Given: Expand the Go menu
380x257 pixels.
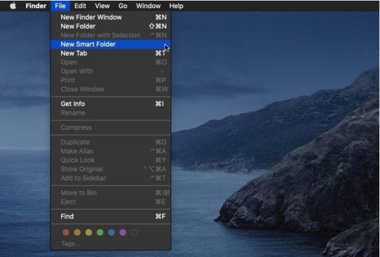Looking at the screenshot, I should click(123, 6).
